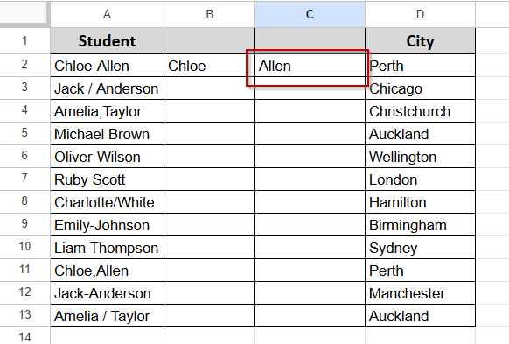Click the Michael Brown cell
The image size is (509, 344).
coord(107,134)
